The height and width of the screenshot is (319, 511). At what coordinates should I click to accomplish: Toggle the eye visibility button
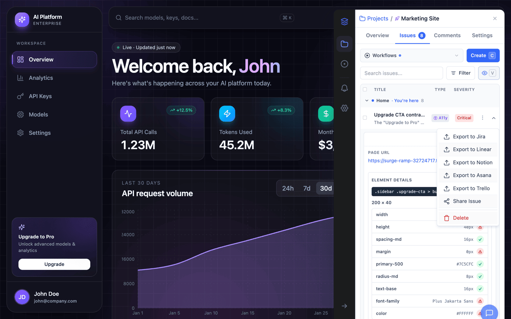tap(489, 73)
